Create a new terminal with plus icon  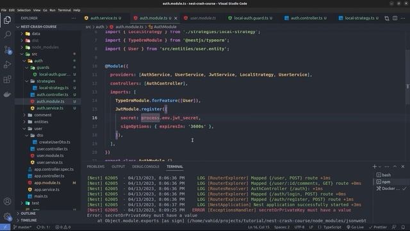374,167
